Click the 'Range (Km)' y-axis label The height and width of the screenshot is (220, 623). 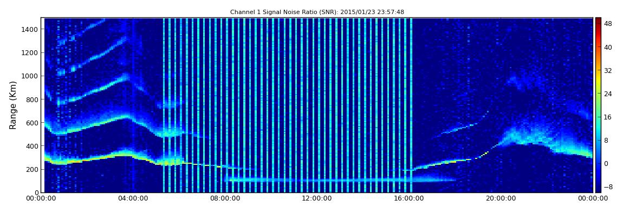(13, 105)
